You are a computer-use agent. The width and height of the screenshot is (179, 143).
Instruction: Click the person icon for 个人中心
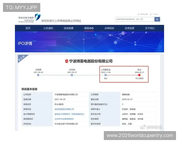click(151, 14)
